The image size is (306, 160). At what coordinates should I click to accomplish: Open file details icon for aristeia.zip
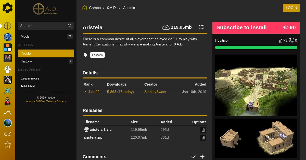[x=203, y=138]
